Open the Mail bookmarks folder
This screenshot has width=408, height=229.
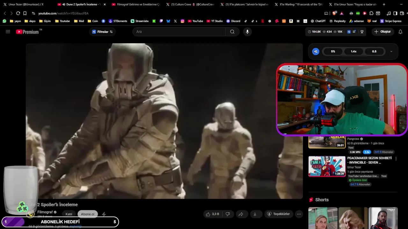(x=79, y=21)
